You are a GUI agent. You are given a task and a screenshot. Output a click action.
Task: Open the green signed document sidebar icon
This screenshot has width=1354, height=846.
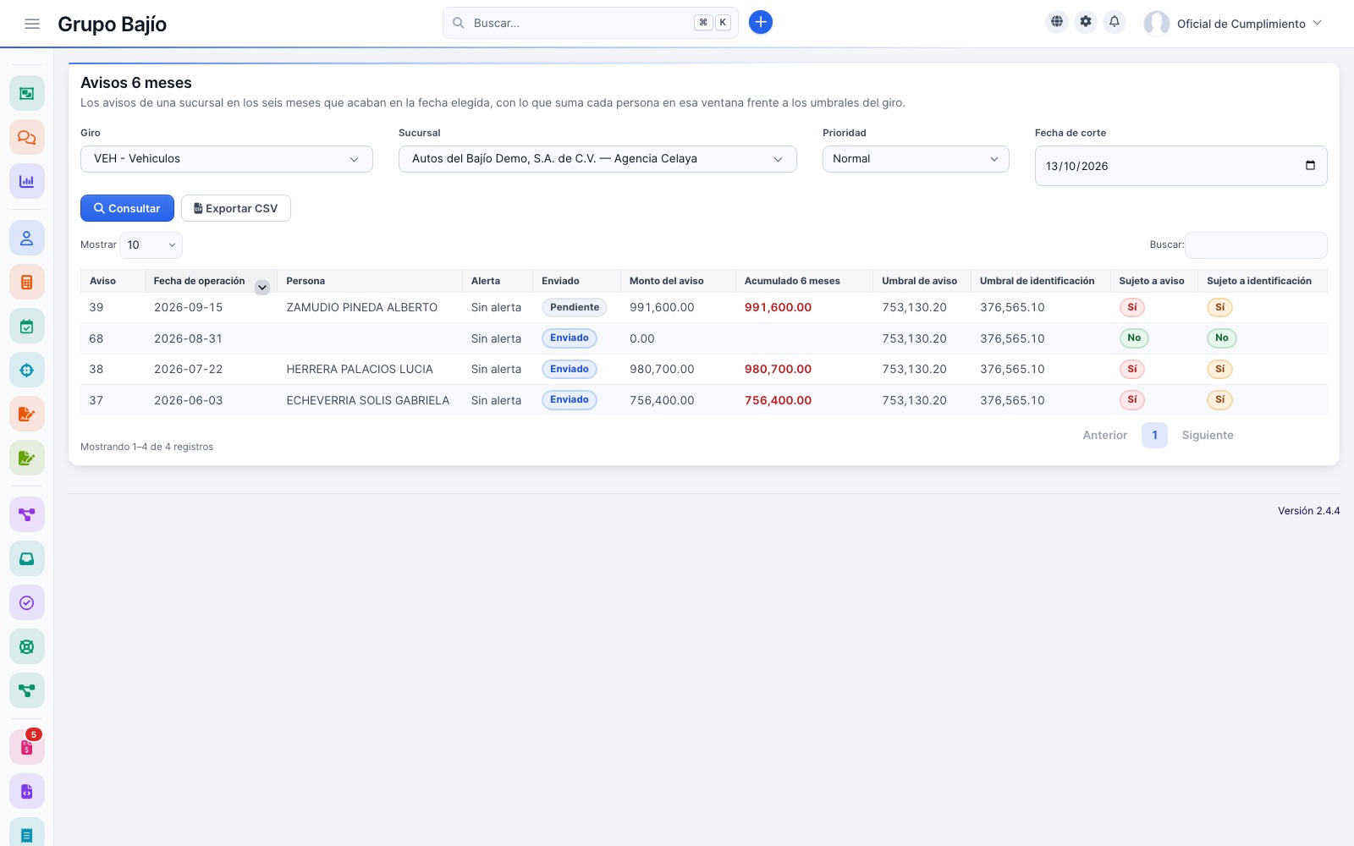click(27, 459)
